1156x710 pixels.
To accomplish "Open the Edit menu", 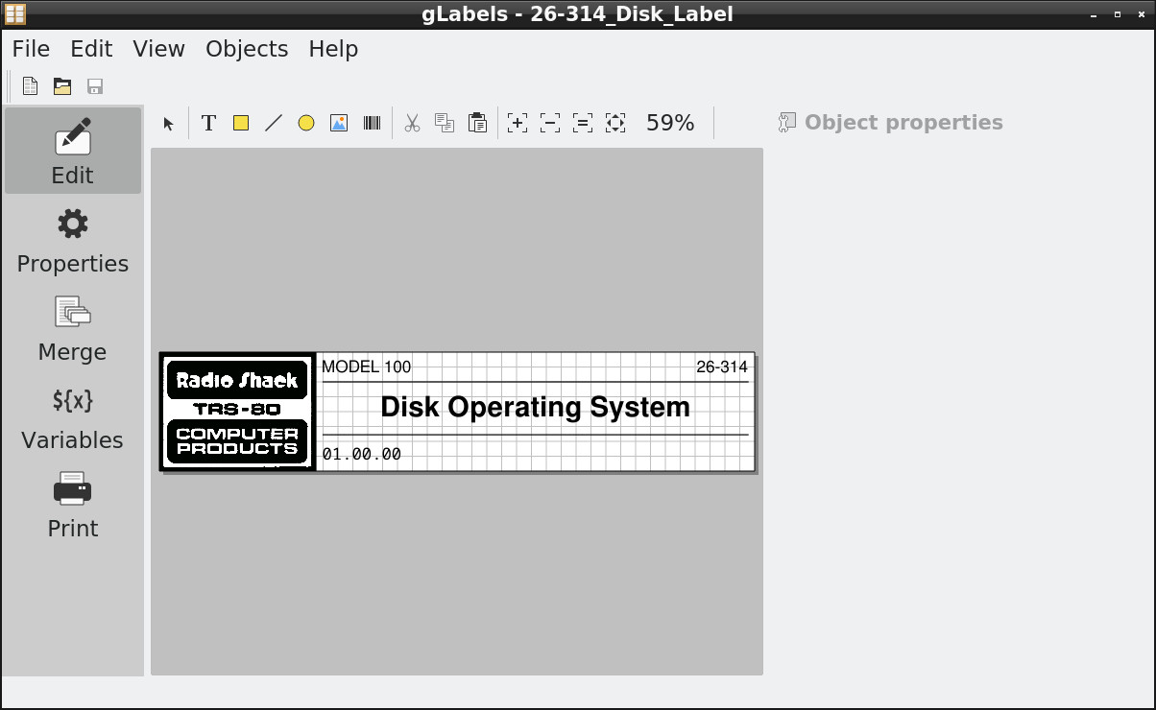I will click(91, 49).
